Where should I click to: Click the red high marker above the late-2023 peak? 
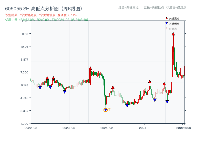[90, 68]
